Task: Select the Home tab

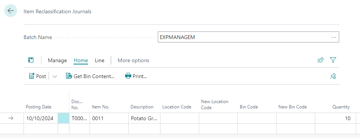Action: click(x=81, y=60)
